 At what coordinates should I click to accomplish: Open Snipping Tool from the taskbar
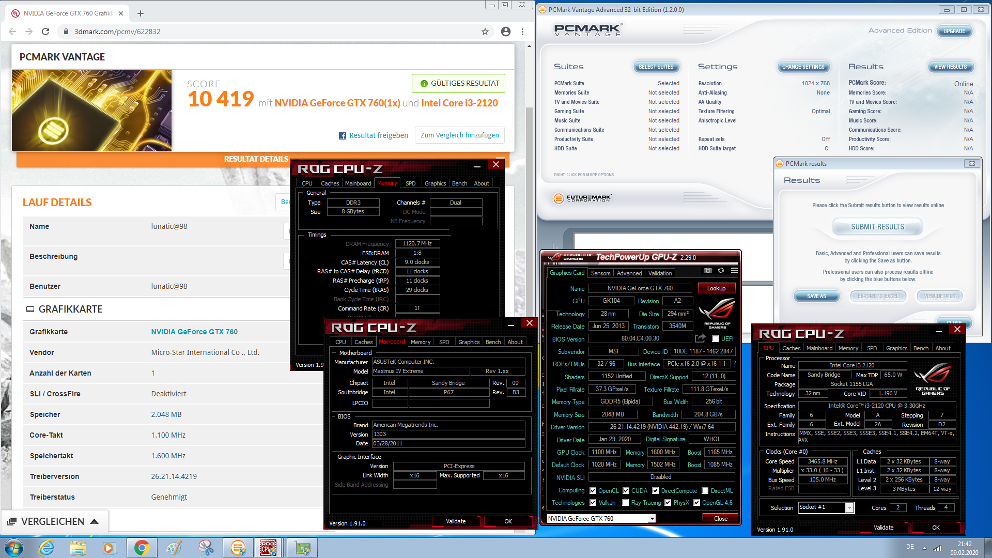(206, 548)
